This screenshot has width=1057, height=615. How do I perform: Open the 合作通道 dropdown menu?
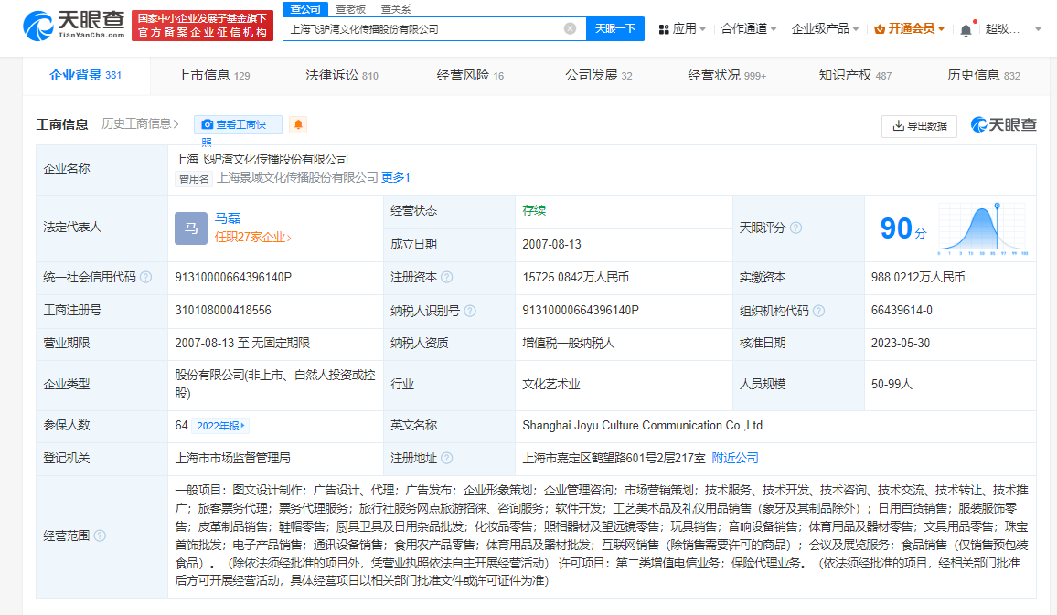pos(748,29)
